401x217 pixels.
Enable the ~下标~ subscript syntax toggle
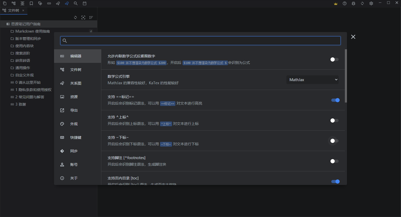click(334, 141)
